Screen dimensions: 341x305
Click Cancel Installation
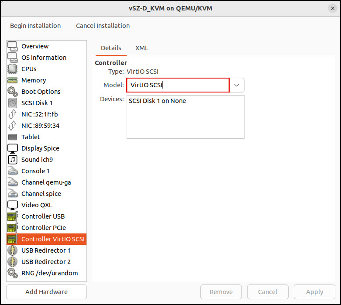(103, 26)
